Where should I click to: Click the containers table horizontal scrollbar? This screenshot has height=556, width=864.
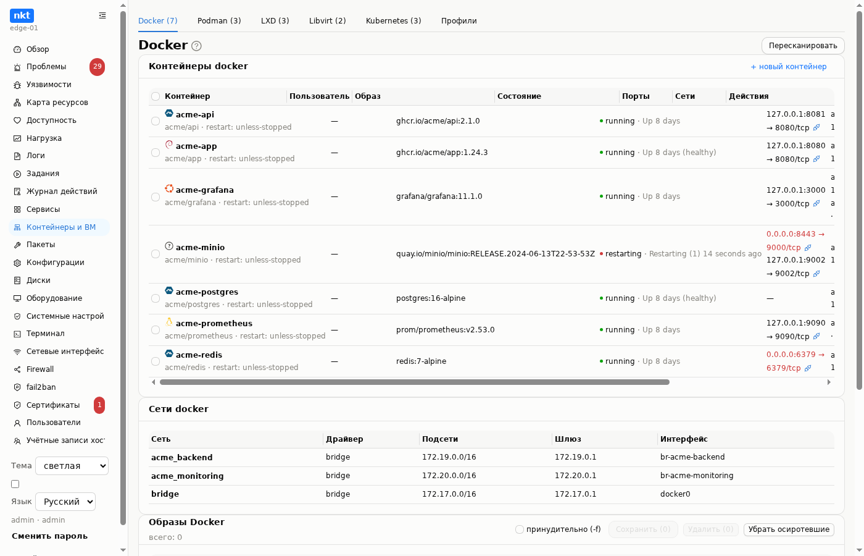[415, 382]
